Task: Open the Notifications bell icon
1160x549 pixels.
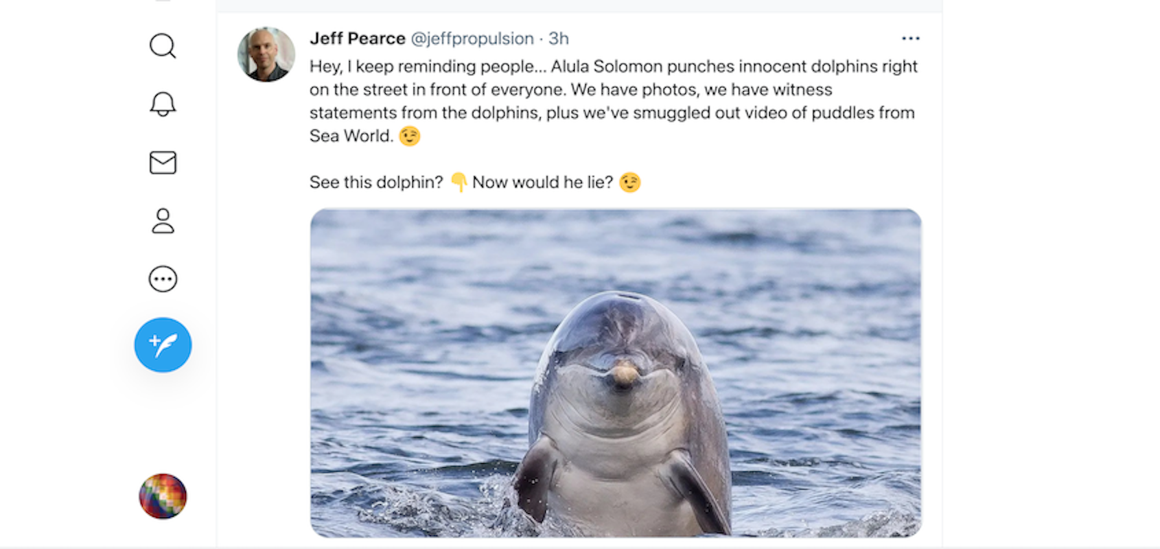Action: 163,104
